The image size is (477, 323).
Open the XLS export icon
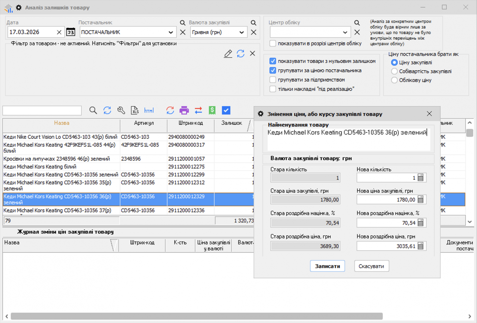(x=135, y=110)
